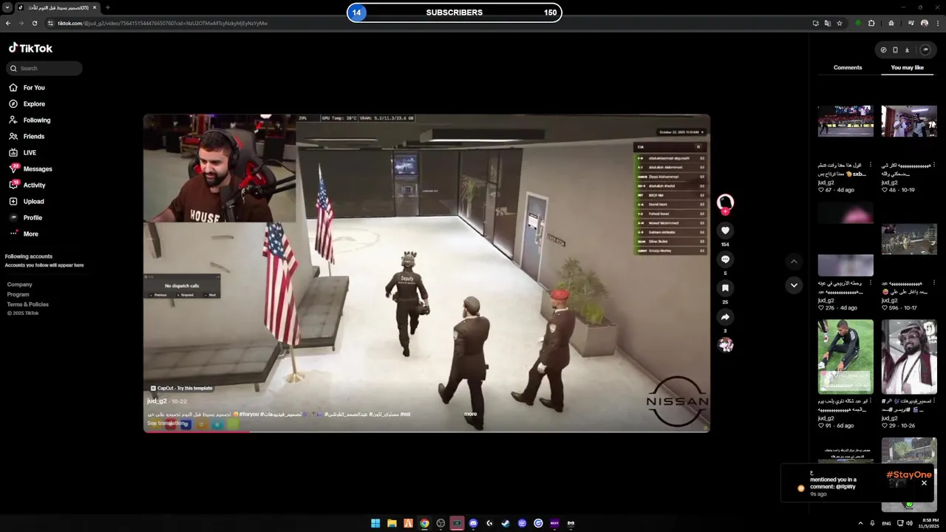Image resolution: width=946 pixels, height=532 pixels.
Task: Click the download desktop app icon
Action: tap(907, 50)
